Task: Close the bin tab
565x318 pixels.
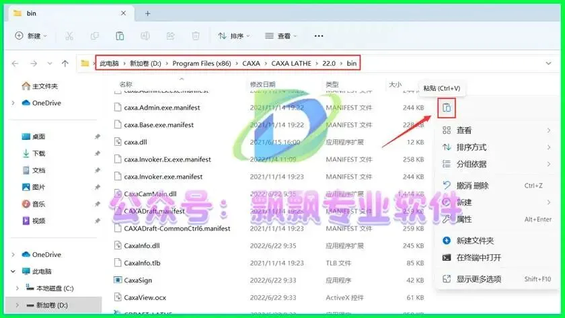Action: pyautogui.click(x=123, y=13)
